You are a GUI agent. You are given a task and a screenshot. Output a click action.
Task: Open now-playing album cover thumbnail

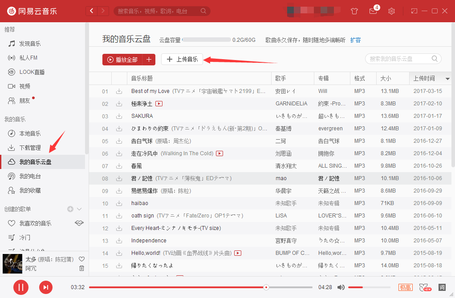(x=12, y=263)
